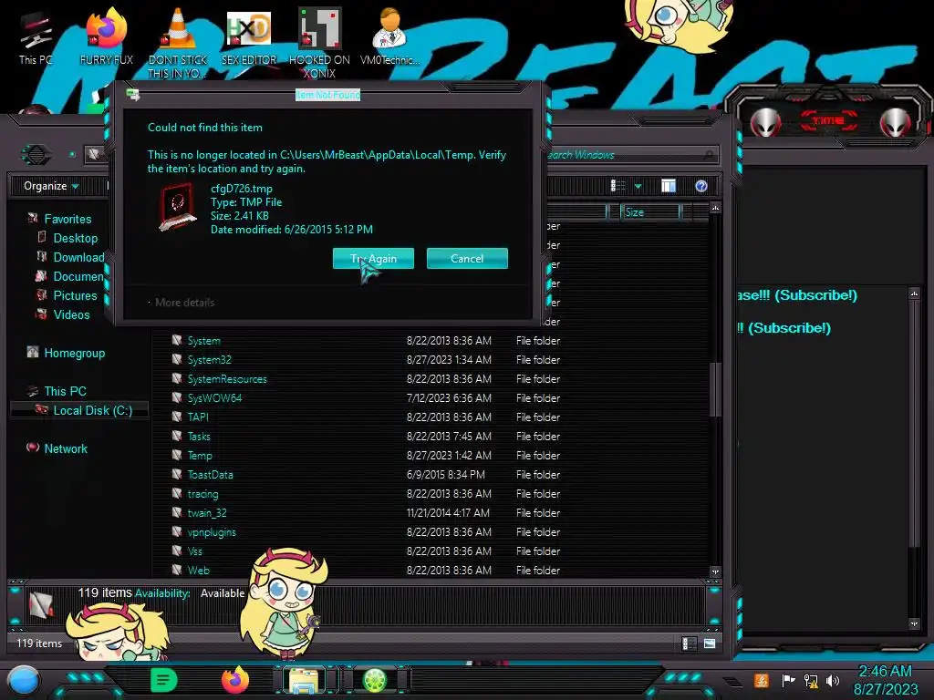Open the FURRY FUX Firefox desktop shortcut
This screenshot has width=934, height=700.
106,36
